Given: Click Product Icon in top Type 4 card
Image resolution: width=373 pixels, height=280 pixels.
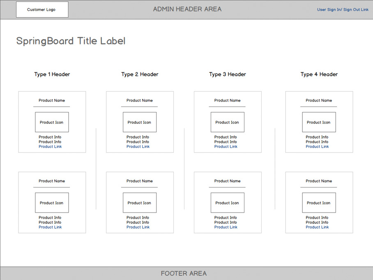Looking at the screenshot, I should click(319, 122).
